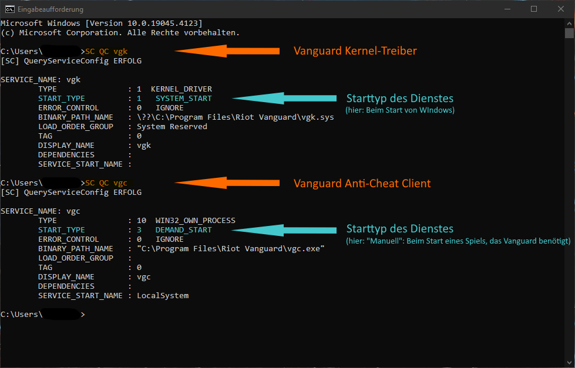
Task: Click 'START_TYPE' label in vgk section
Action: pos(62,99)
